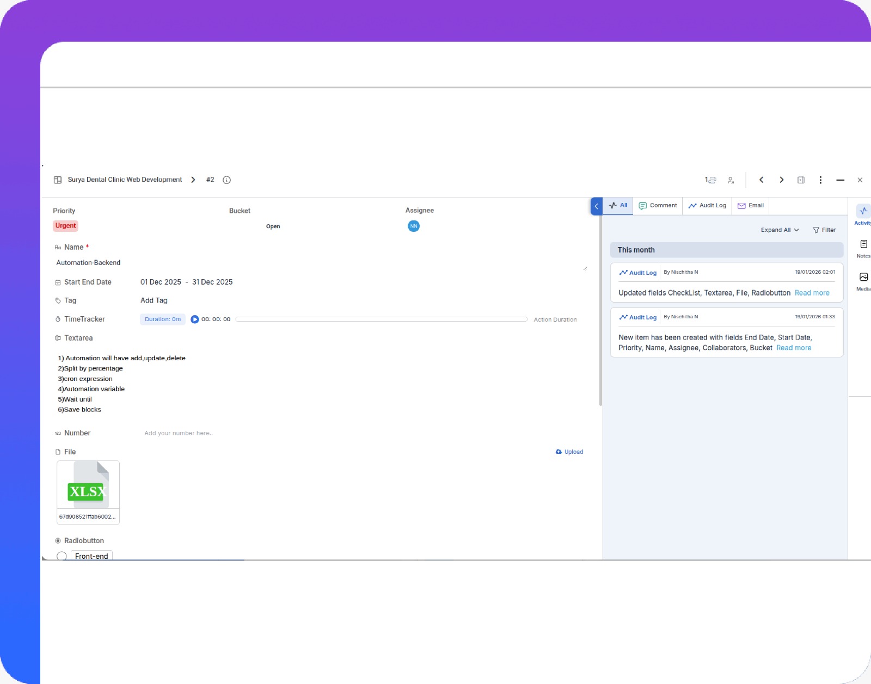Click the Upload link for the File field
The height and width of the screenshot is (684, 871).
[x=569, y=452]
